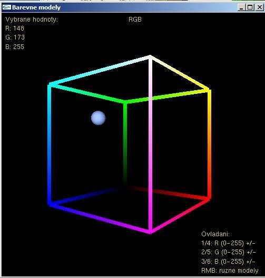Click the green vertex of the cube
The height and width of the screenshot is (278, 265).
click(125, 102)
